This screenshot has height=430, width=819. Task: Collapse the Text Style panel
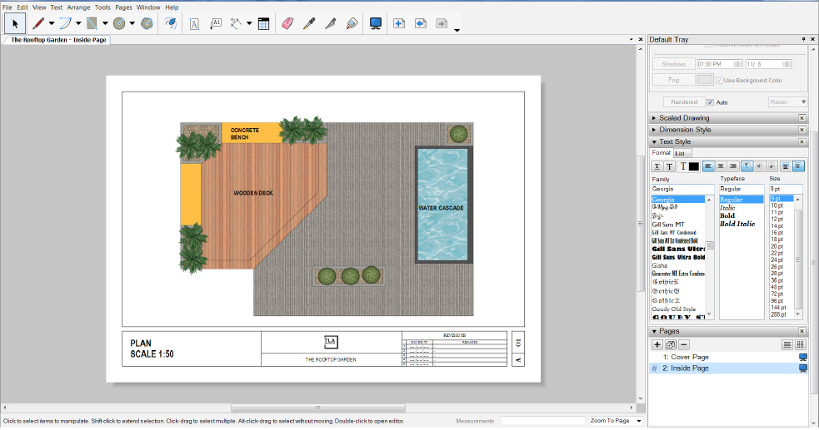pyautogui.click(x=654, y=141)
